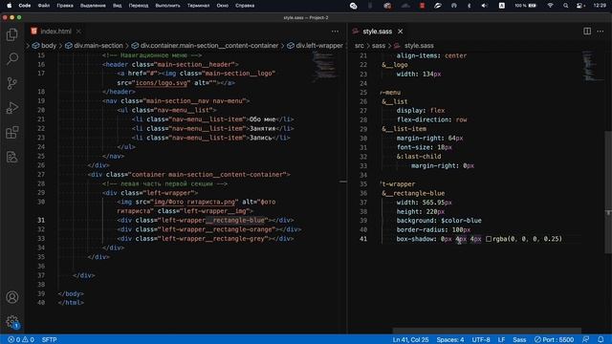Open the WeChat icon in menu bar
Image resolution: width=612 pixels, height=344 pixels.
pyautogui.click(x=353, y=6)
